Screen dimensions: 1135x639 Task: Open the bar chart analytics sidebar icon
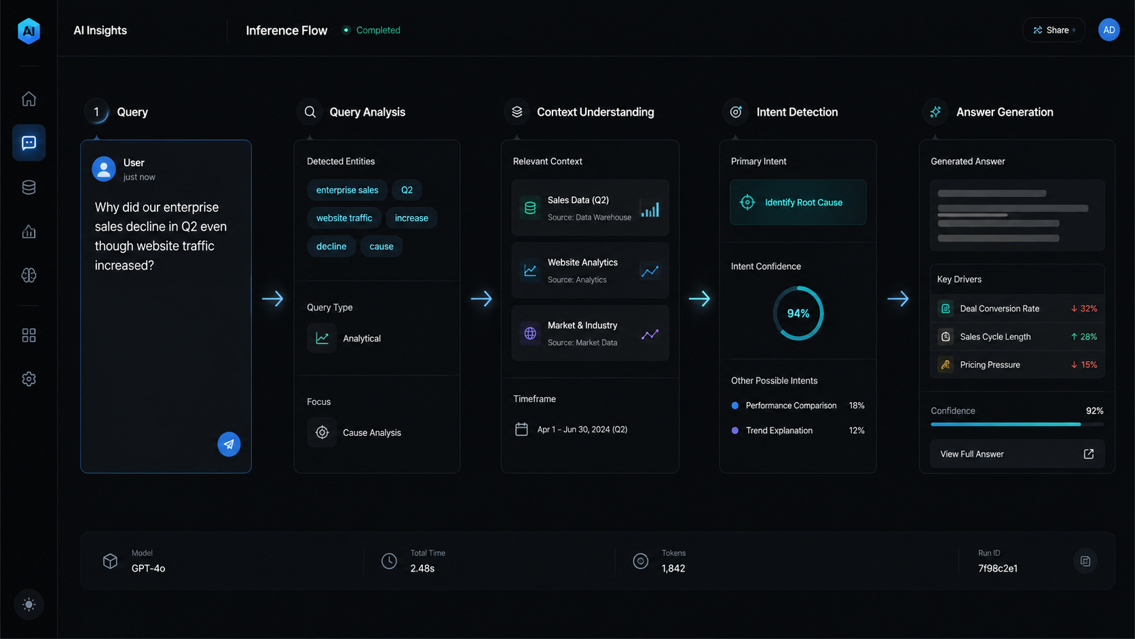coord(29,232)
